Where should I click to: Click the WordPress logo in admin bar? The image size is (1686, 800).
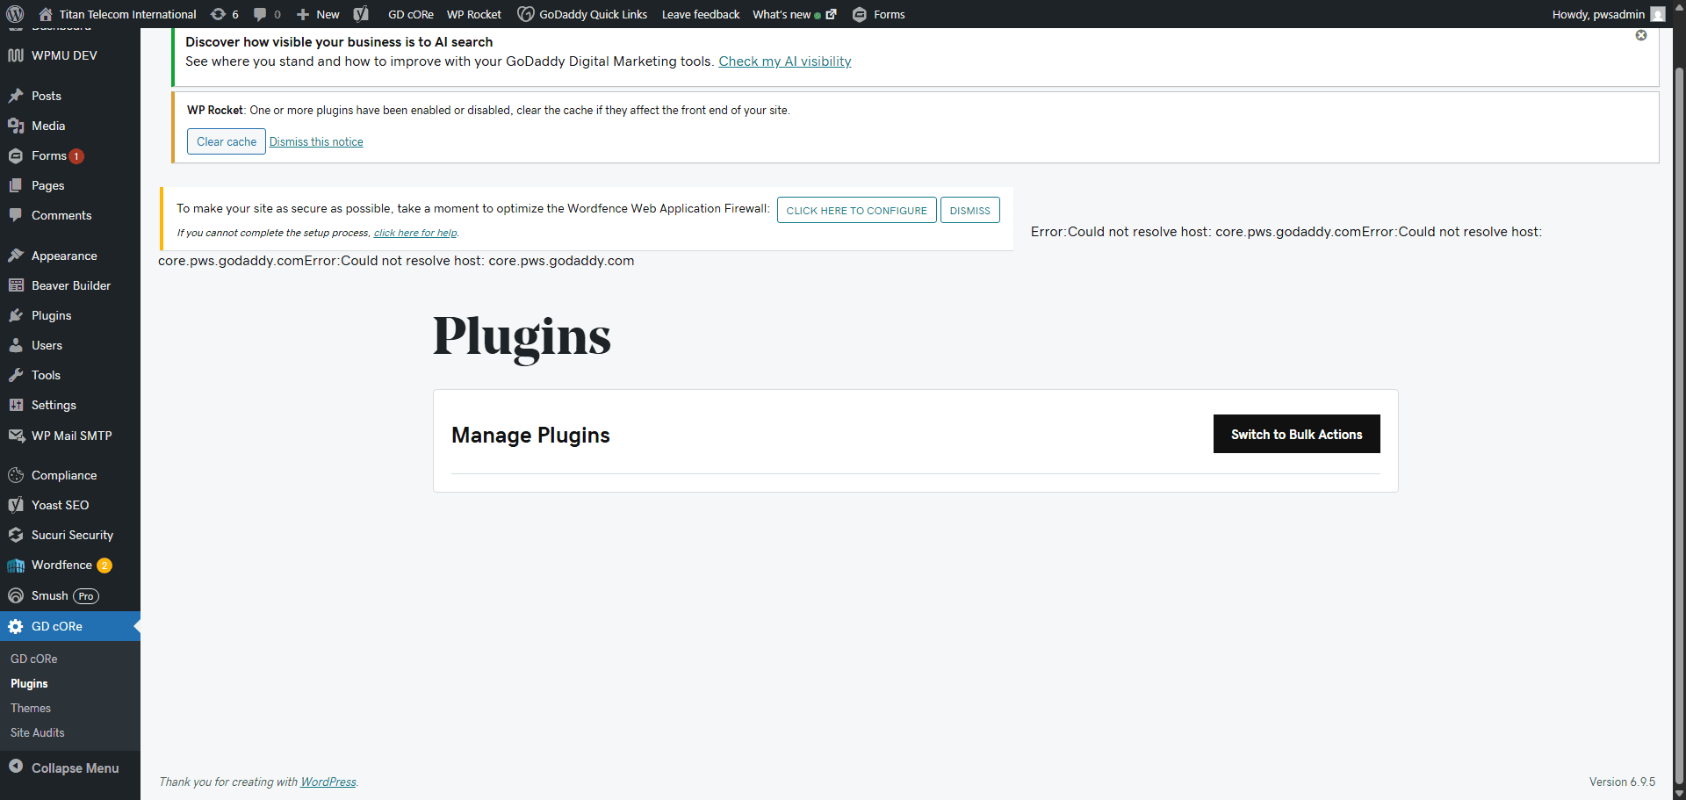[15, 14]
